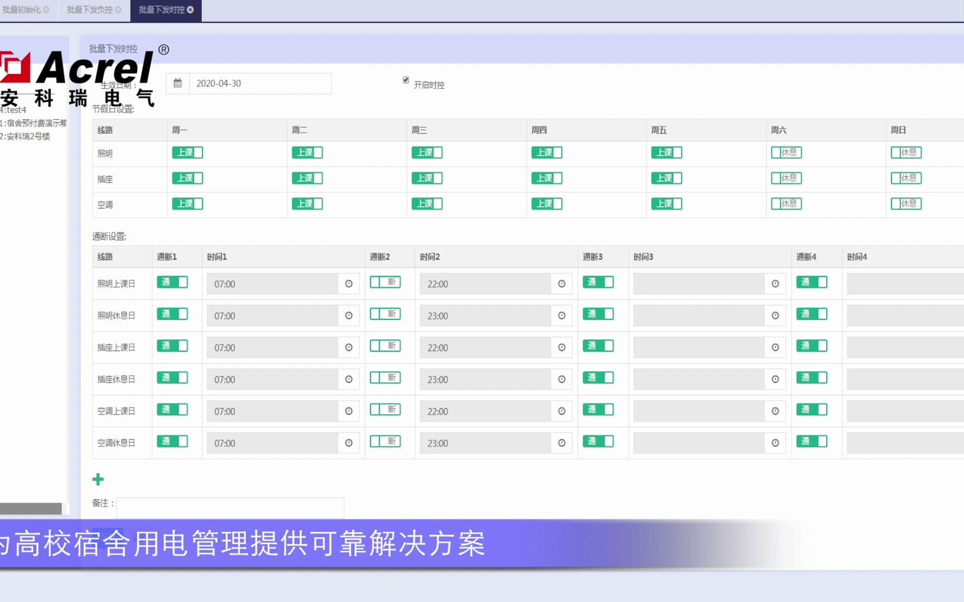Switch to the 批量初始化 tab
Screen dimensions: 964x602
click(21, 9)
